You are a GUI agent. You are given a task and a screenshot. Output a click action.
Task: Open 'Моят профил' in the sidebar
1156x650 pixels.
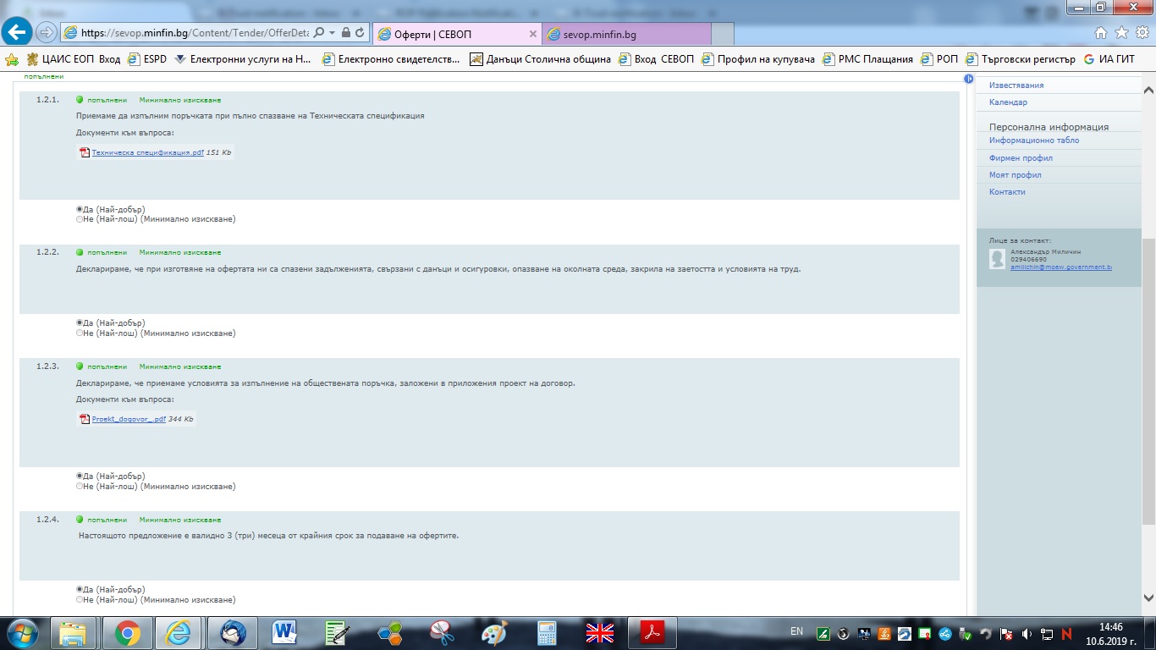[x=1015, y=175]
